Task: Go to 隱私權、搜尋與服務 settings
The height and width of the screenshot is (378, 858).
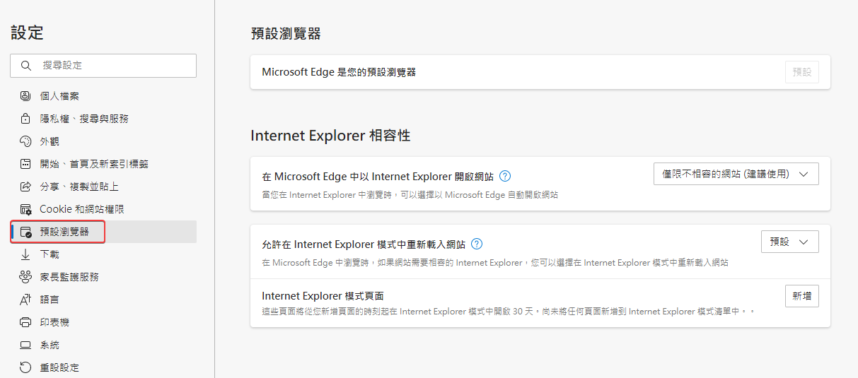Action: pos(103,119)
